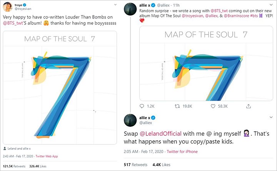
Task: Click the reply icon showing 1.2K
Action: click(142, 106)
